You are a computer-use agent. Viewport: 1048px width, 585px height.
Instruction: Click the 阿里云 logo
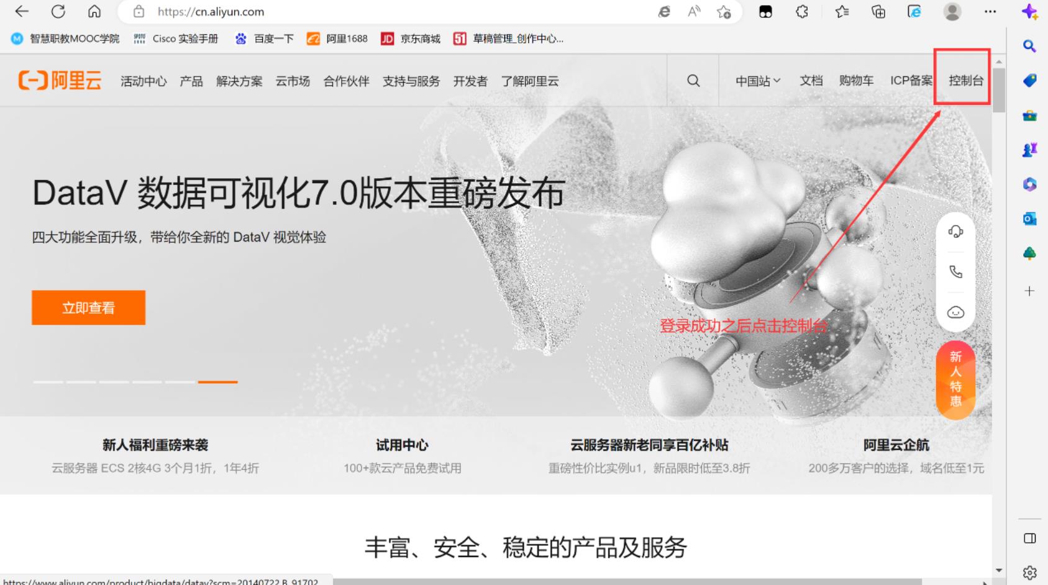click(60, 81)
